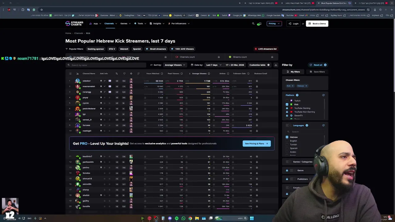Switch to the My filters tab

coord(293,72)
